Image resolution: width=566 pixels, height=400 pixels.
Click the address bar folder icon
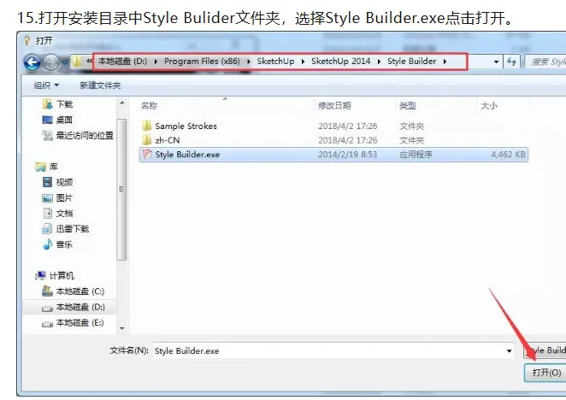tap(77, 62)
